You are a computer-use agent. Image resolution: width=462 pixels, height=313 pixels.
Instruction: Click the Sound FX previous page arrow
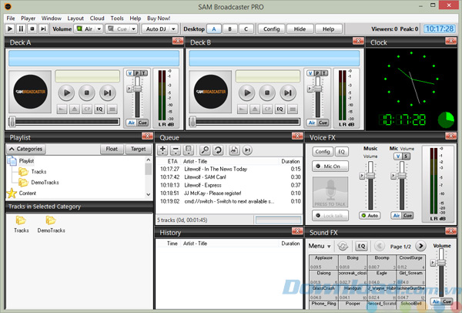pyautogui.click(x=380, y=246)
